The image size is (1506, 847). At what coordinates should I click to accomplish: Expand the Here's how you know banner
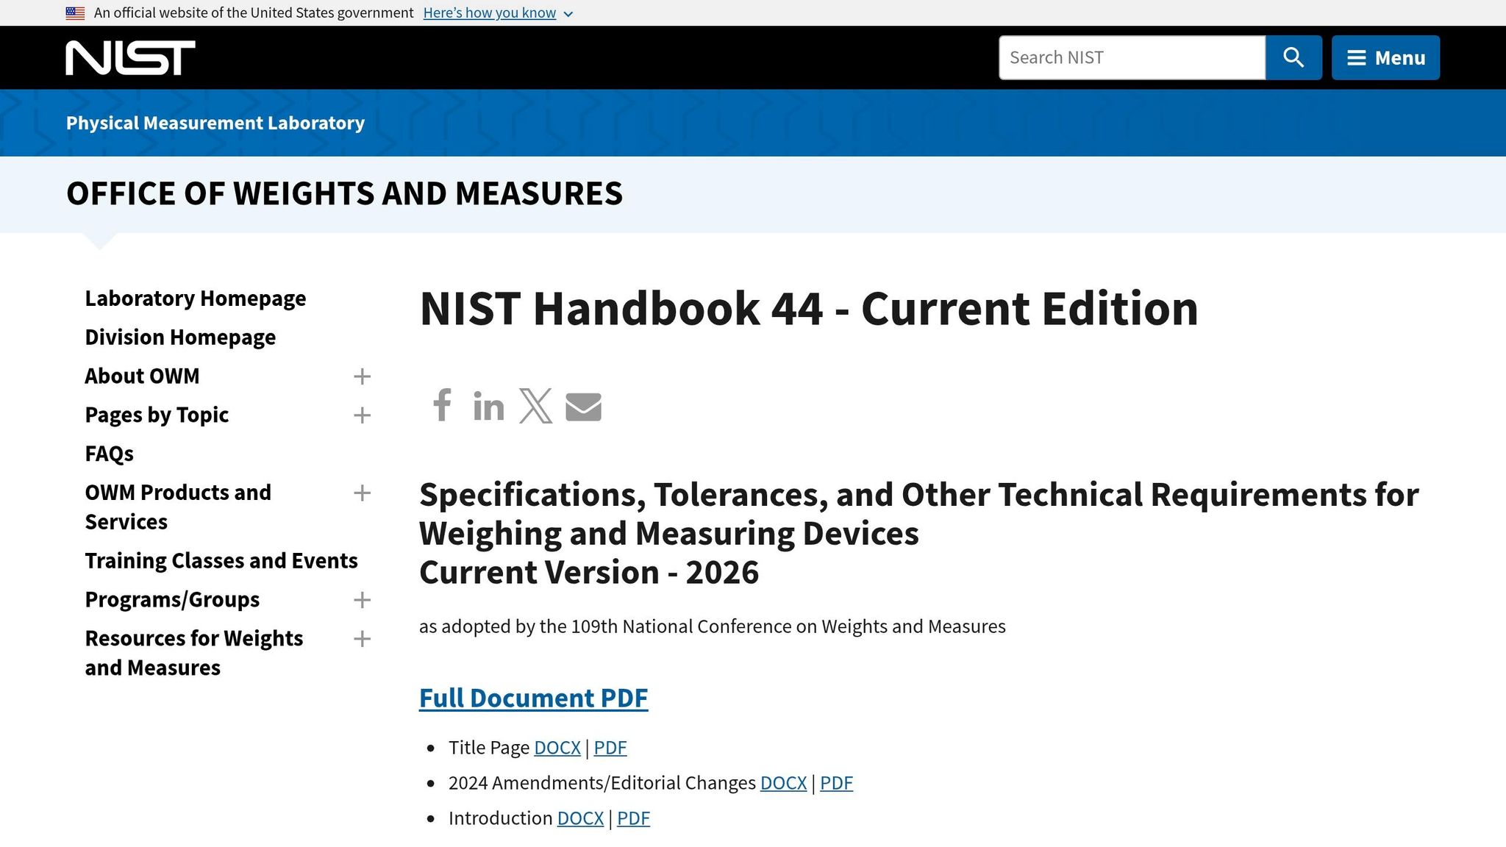pos(490,12)
